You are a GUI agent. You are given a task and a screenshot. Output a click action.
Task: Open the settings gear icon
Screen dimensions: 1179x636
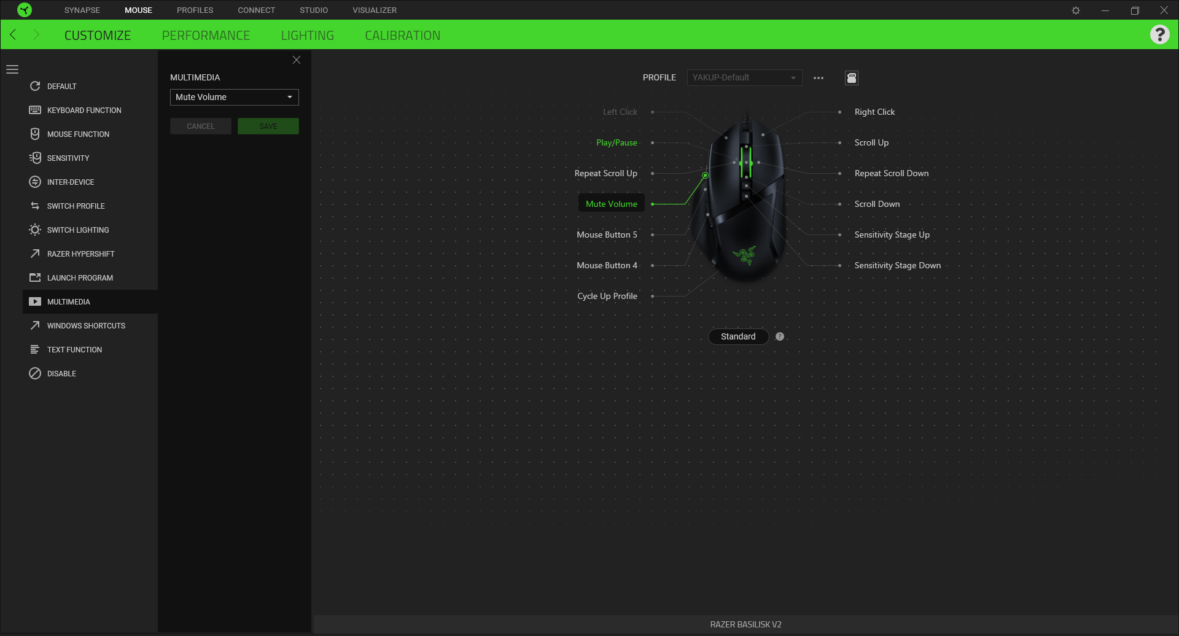click(x=1076, y=10)
